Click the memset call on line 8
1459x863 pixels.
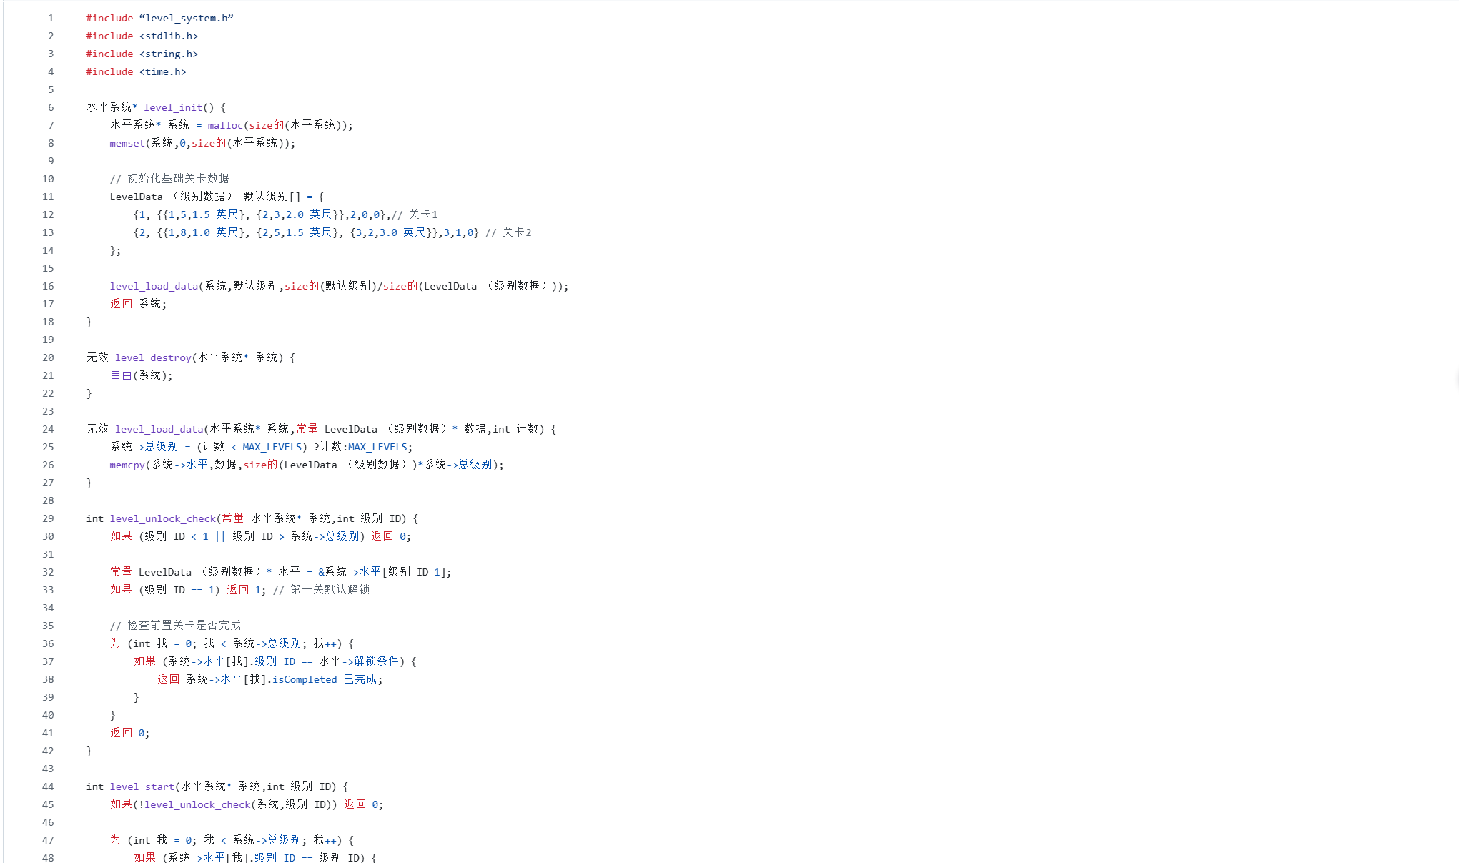click(x=127, y=143)
